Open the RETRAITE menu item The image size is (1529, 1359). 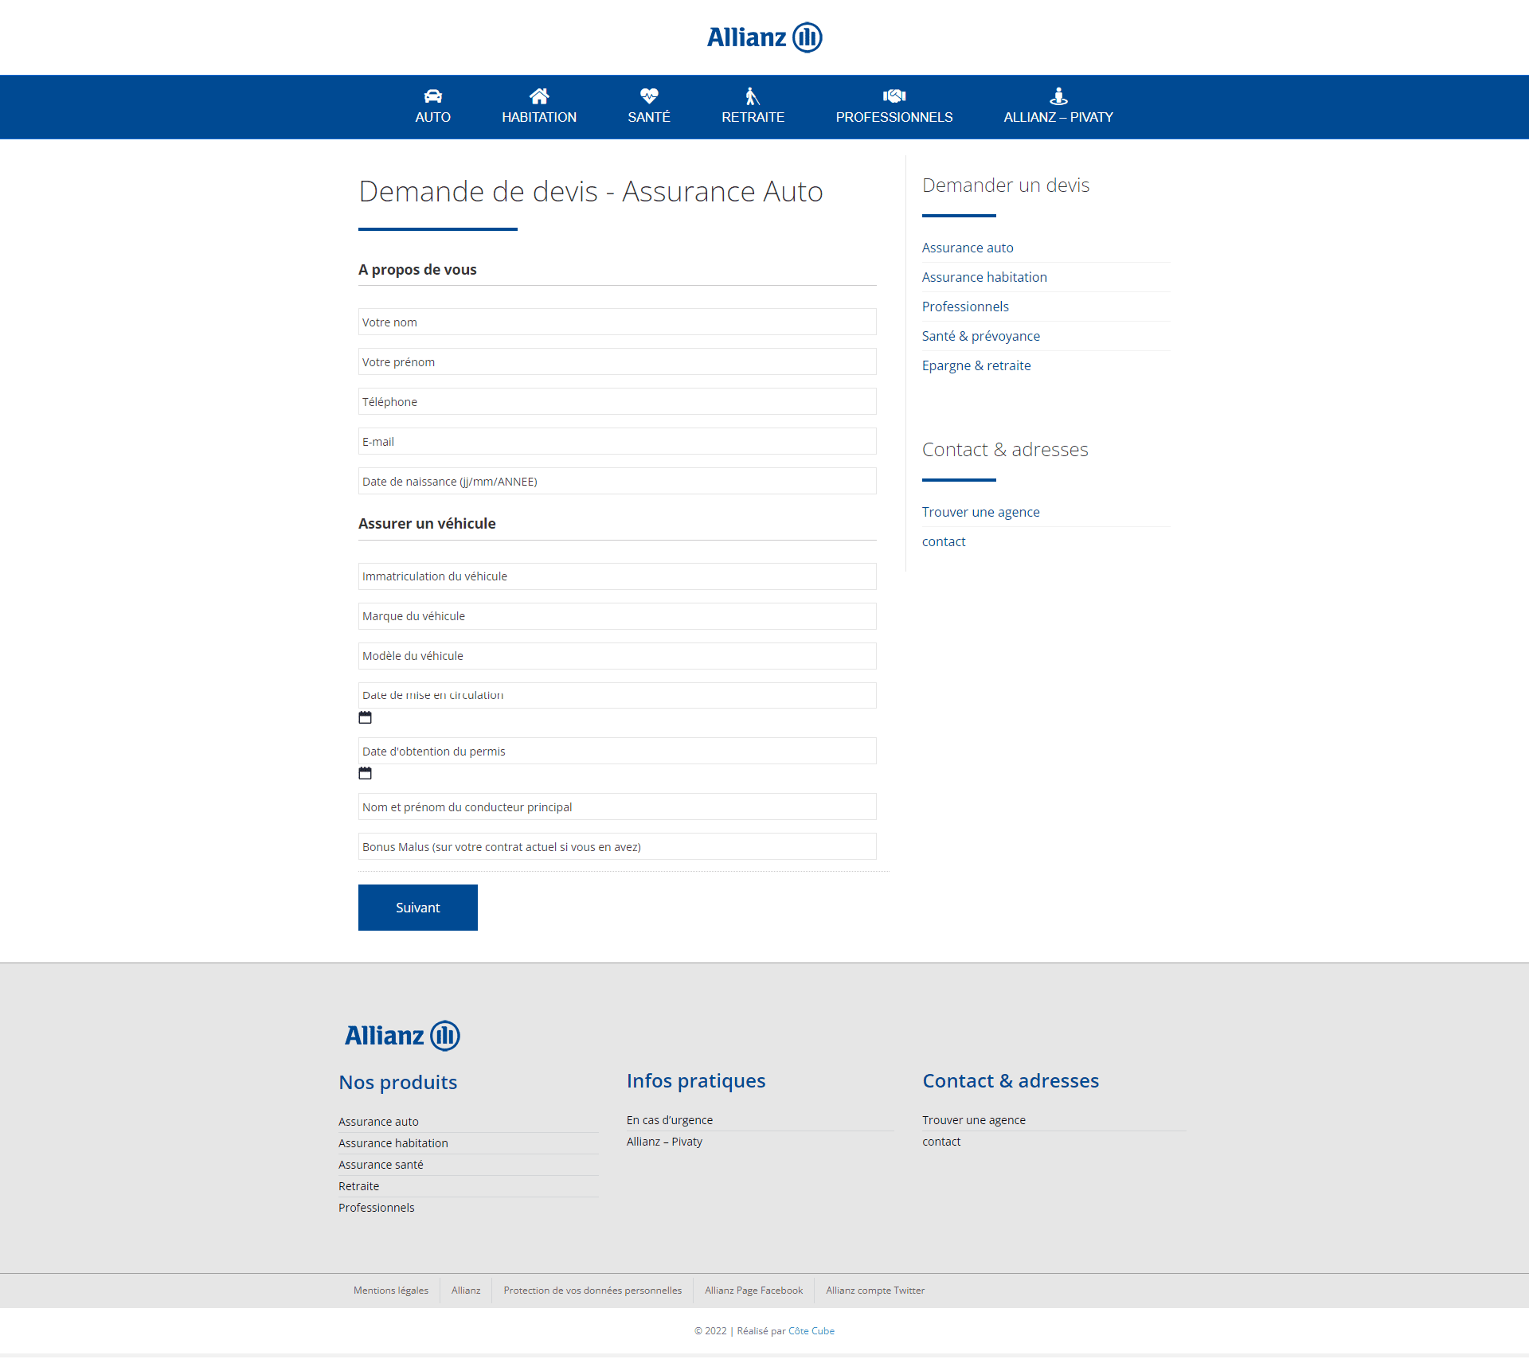pyautogui.click(x=753, y=117)
